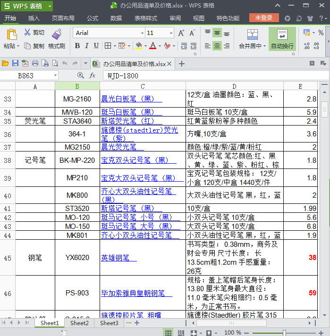Decrease decimal places
This screenshot has width=330, height=336.
pos(316,46)
